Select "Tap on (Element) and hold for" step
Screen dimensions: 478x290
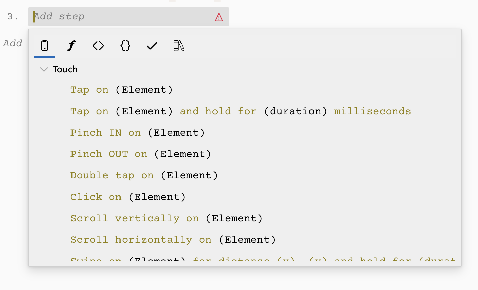[240, 111]
